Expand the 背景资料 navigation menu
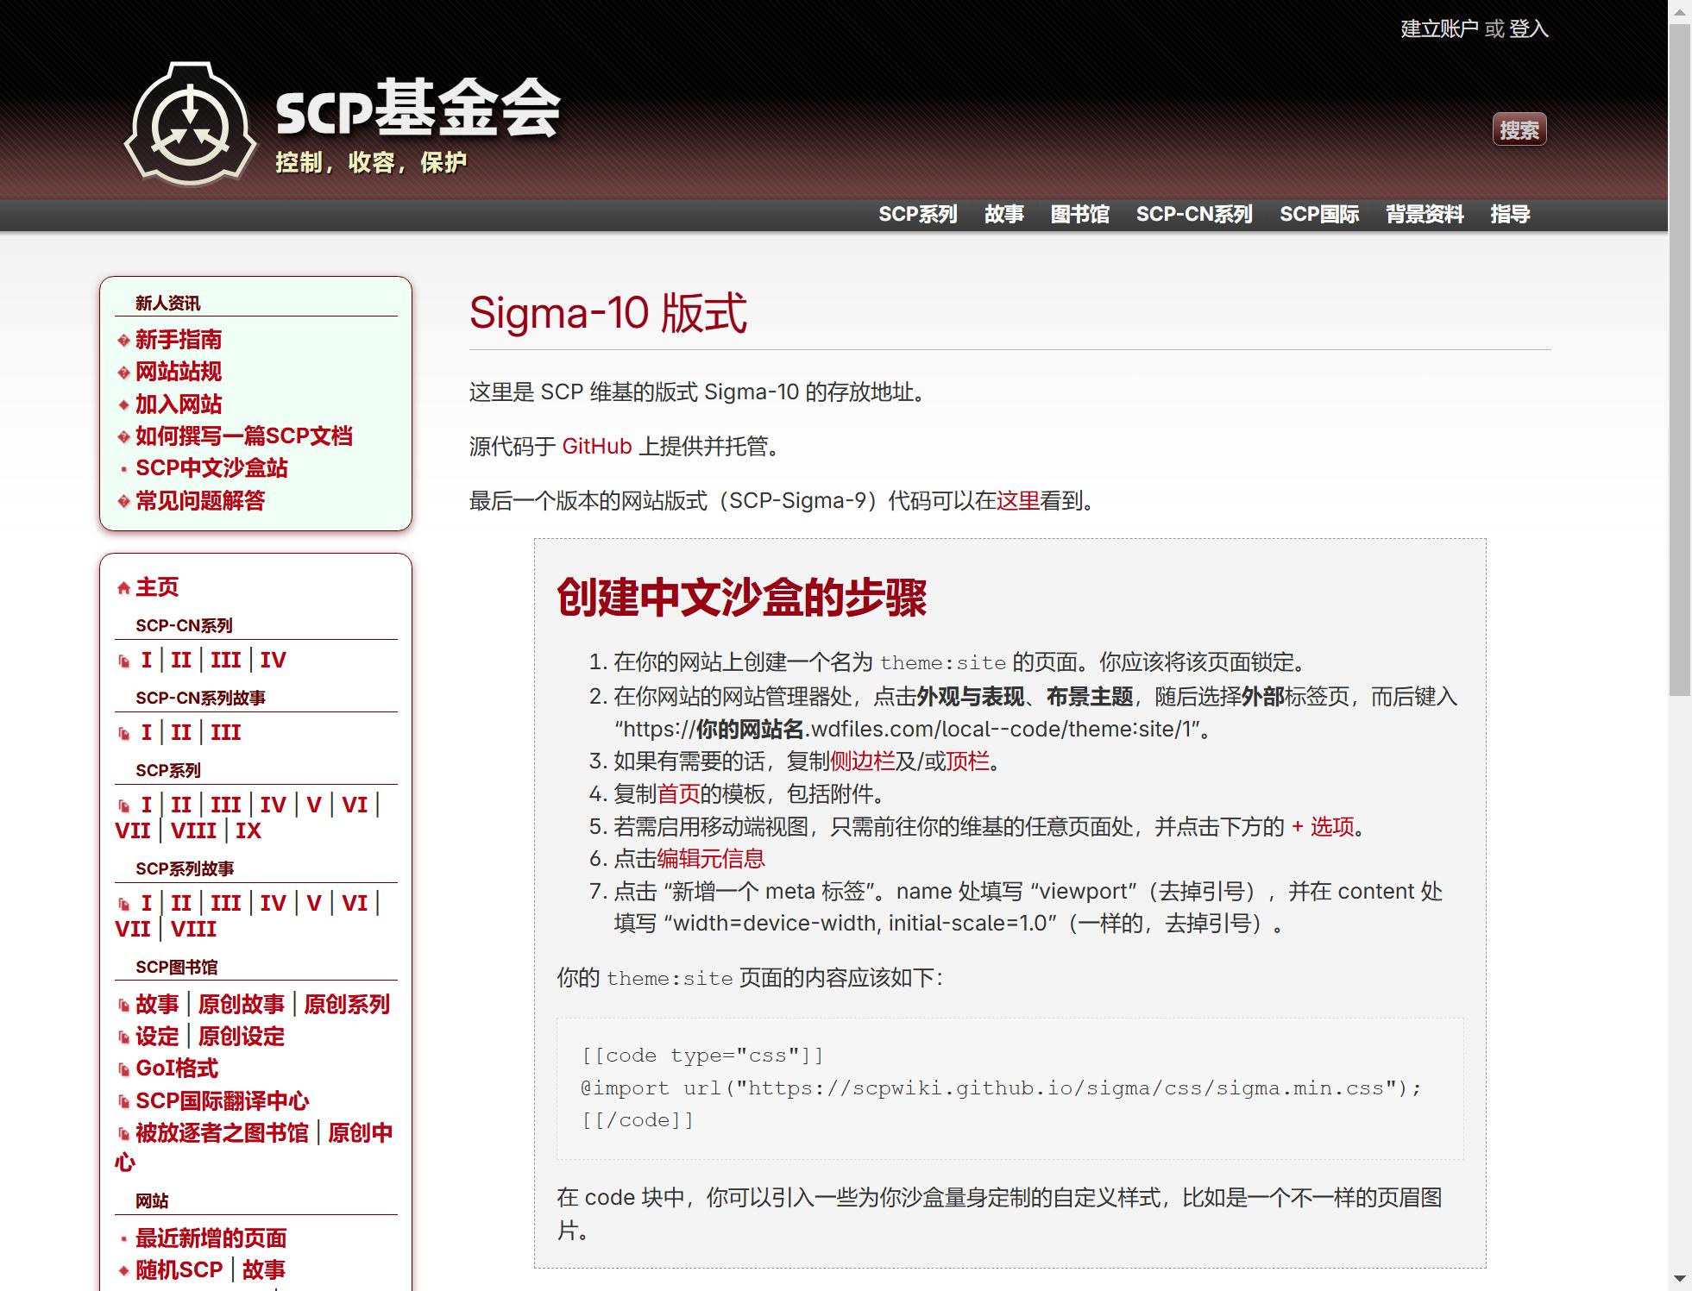1692x1291 pixels. [x=1424, y=214]
